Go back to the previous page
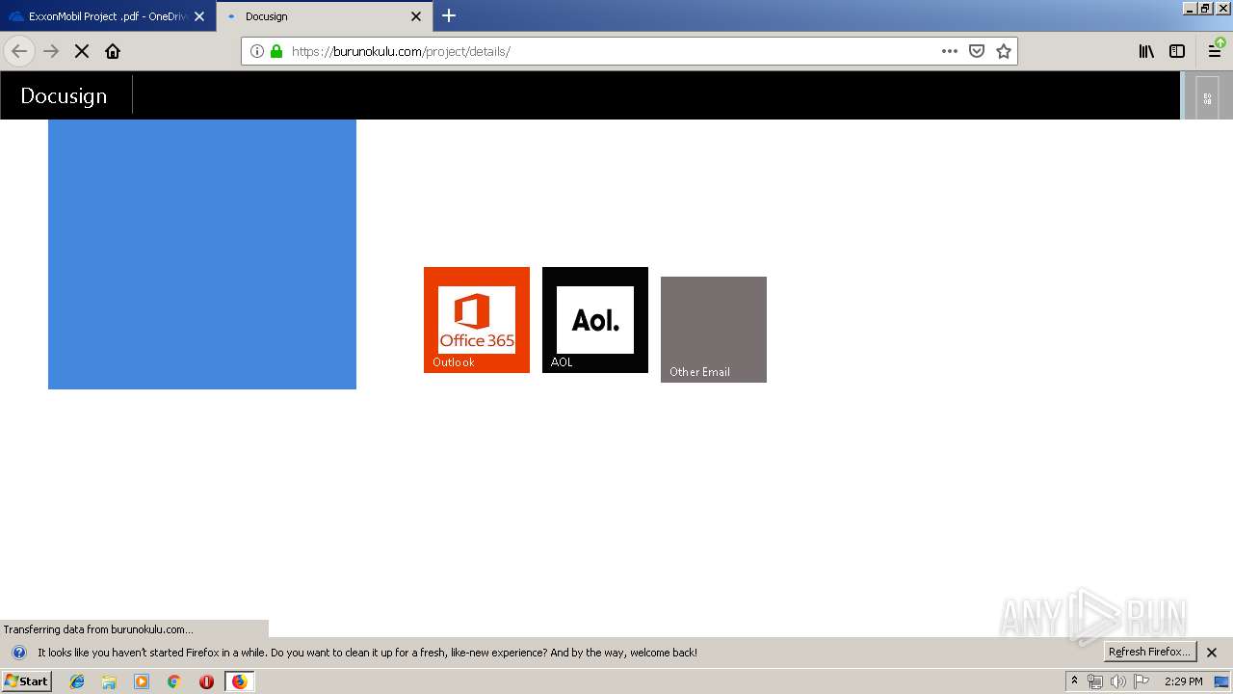Image resolution: width=1233 pixels, height=694 pixels. pos(19,51)
